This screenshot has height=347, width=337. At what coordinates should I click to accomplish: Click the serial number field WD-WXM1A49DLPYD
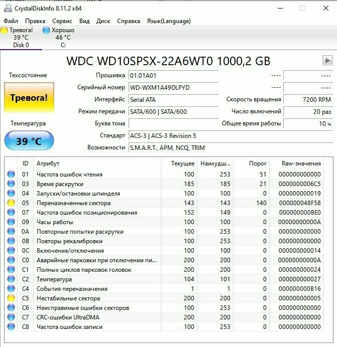point(173,87)
